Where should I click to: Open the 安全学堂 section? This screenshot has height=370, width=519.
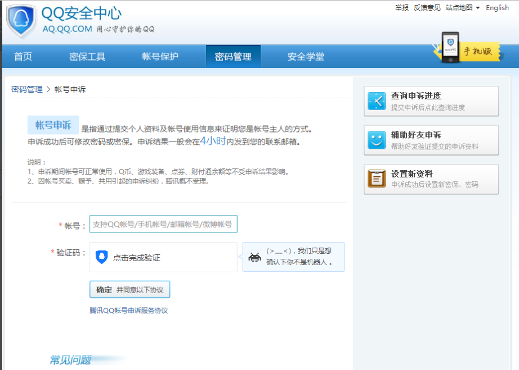[x=306, y=56]
